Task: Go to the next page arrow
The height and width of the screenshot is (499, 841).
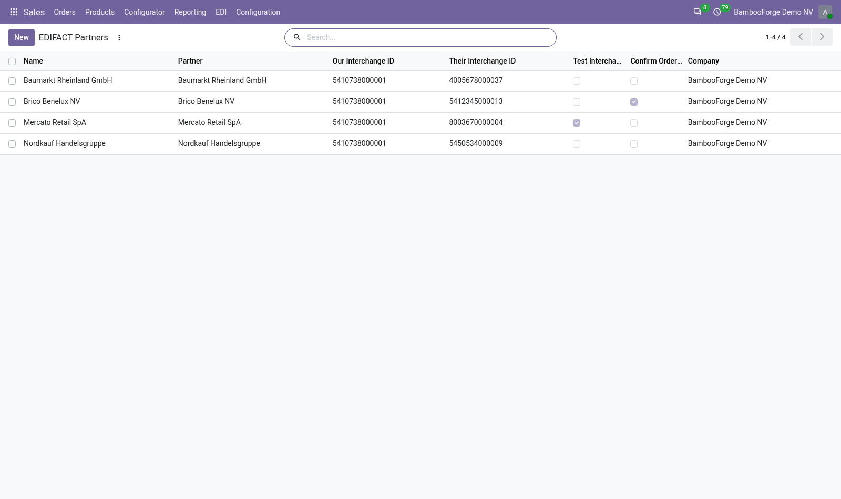Action: click(822, 37)
